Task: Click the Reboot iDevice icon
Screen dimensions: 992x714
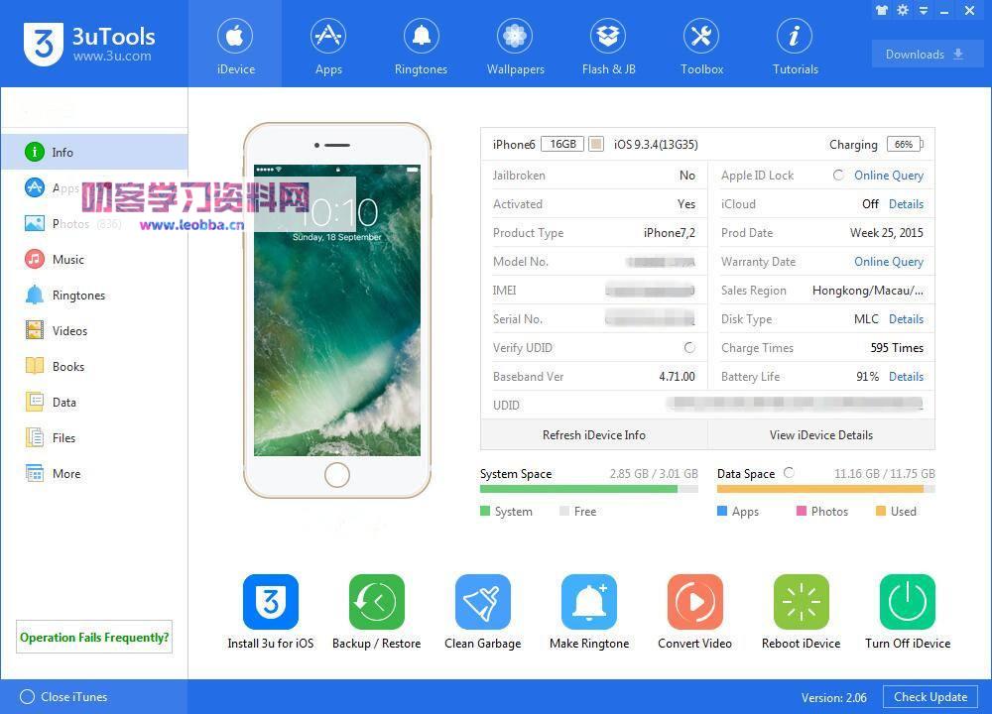Action: tap(801, 602)
